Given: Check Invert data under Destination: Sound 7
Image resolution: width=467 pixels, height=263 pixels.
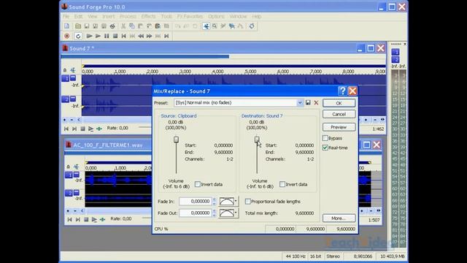Looking at the screenshot, I should (x=282, y=184).
